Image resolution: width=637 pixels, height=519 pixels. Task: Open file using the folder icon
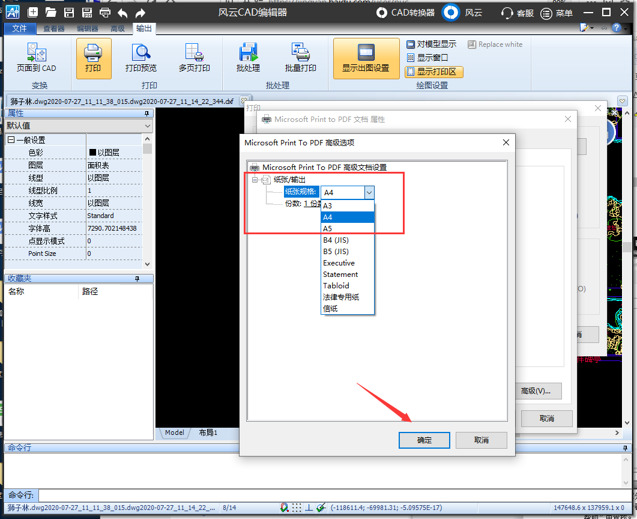[x=51, y=13]
